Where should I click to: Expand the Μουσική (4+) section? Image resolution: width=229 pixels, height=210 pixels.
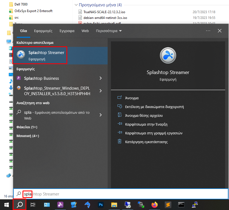point(28,136)
